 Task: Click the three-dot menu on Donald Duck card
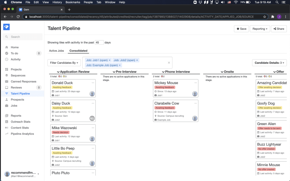[93, 83]
